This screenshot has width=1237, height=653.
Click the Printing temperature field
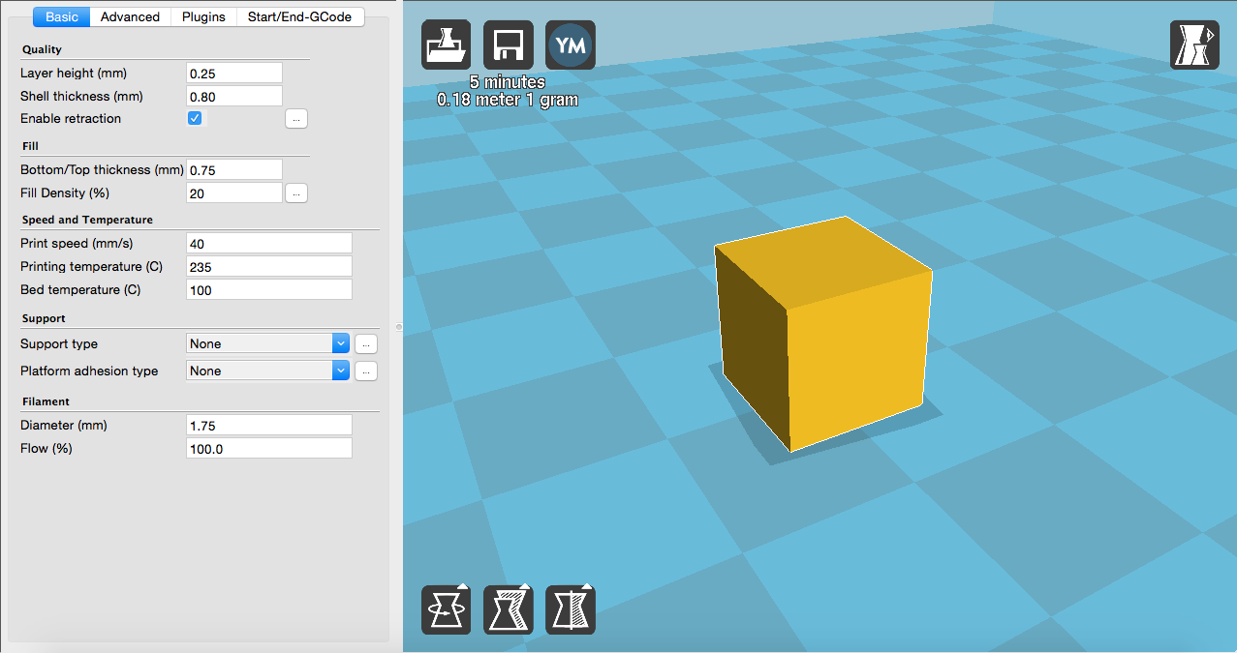[x=268, y=267]
